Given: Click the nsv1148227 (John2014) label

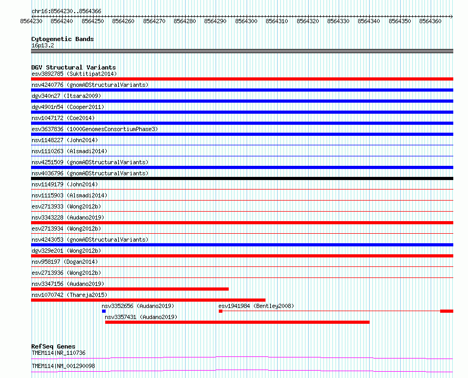Looking at the screenshot, I should 65,140.
